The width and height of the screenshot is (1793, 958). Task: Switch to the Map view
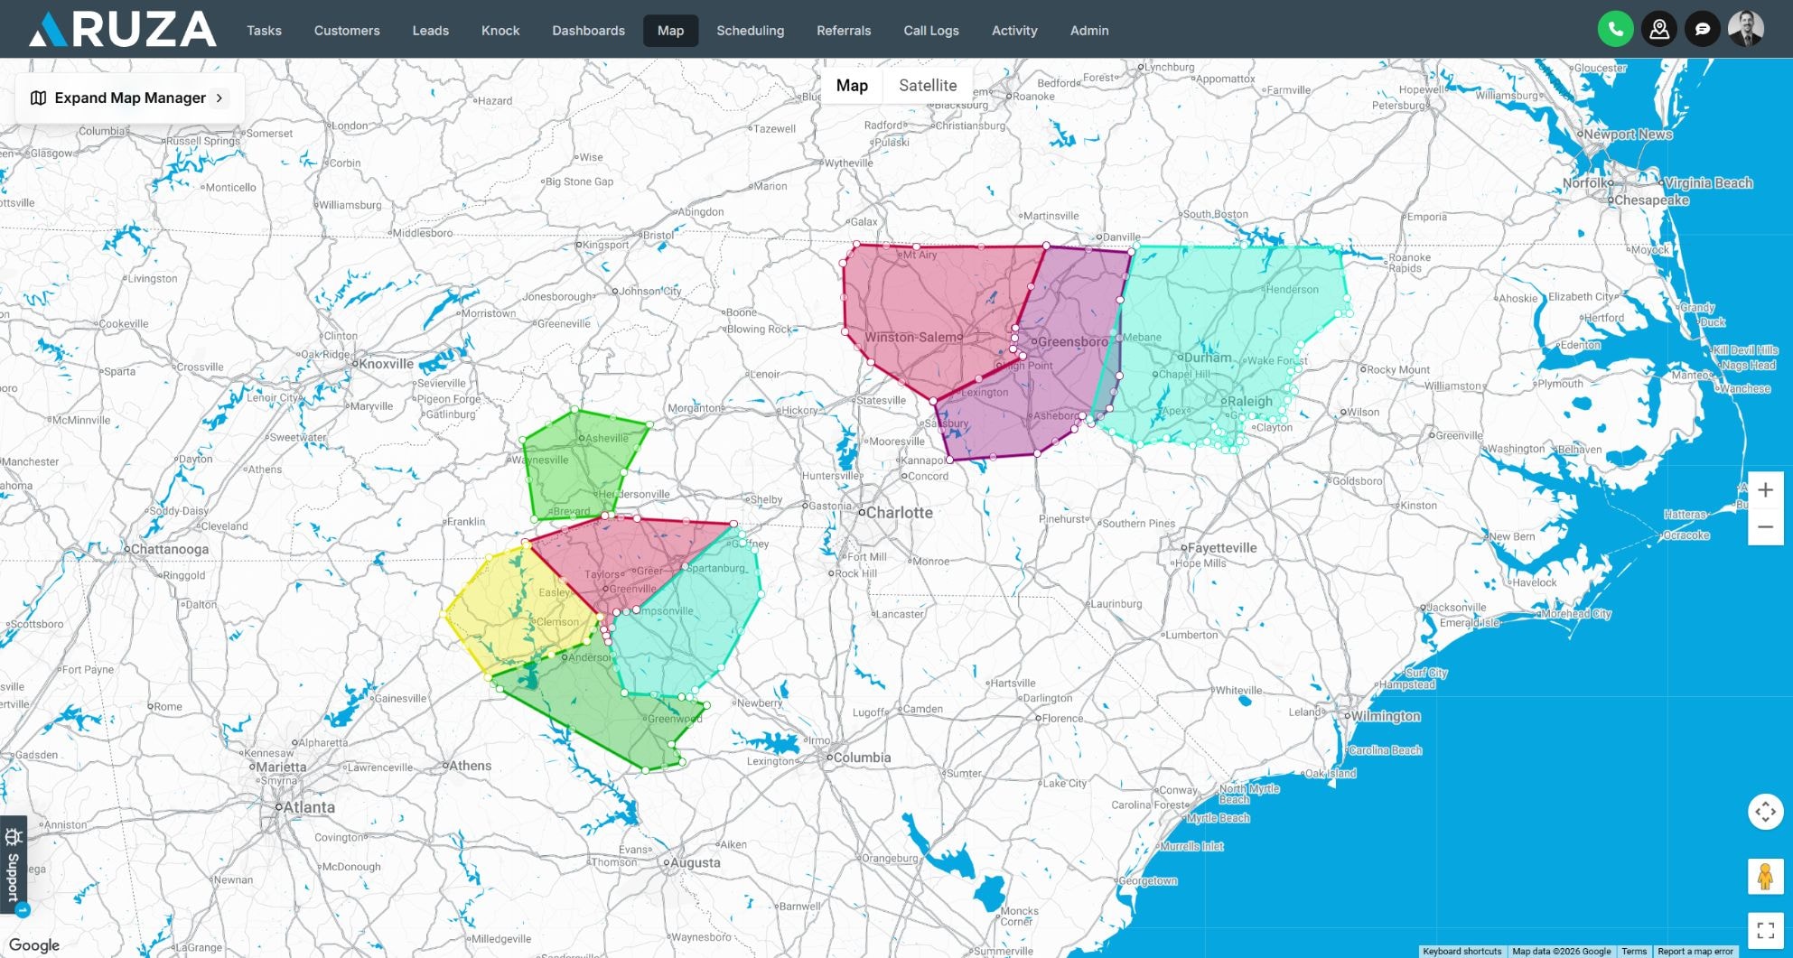click(852, 86)
